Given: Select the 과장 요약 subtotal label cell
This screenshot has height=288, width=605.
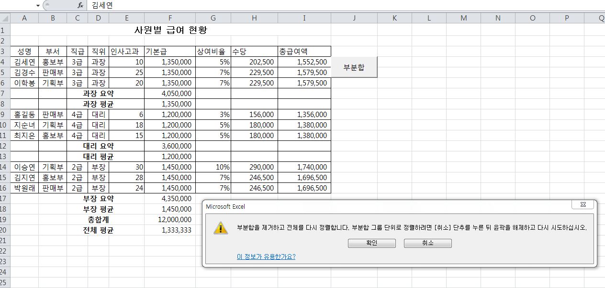Looking at the screenshot, I should [98, 94].
